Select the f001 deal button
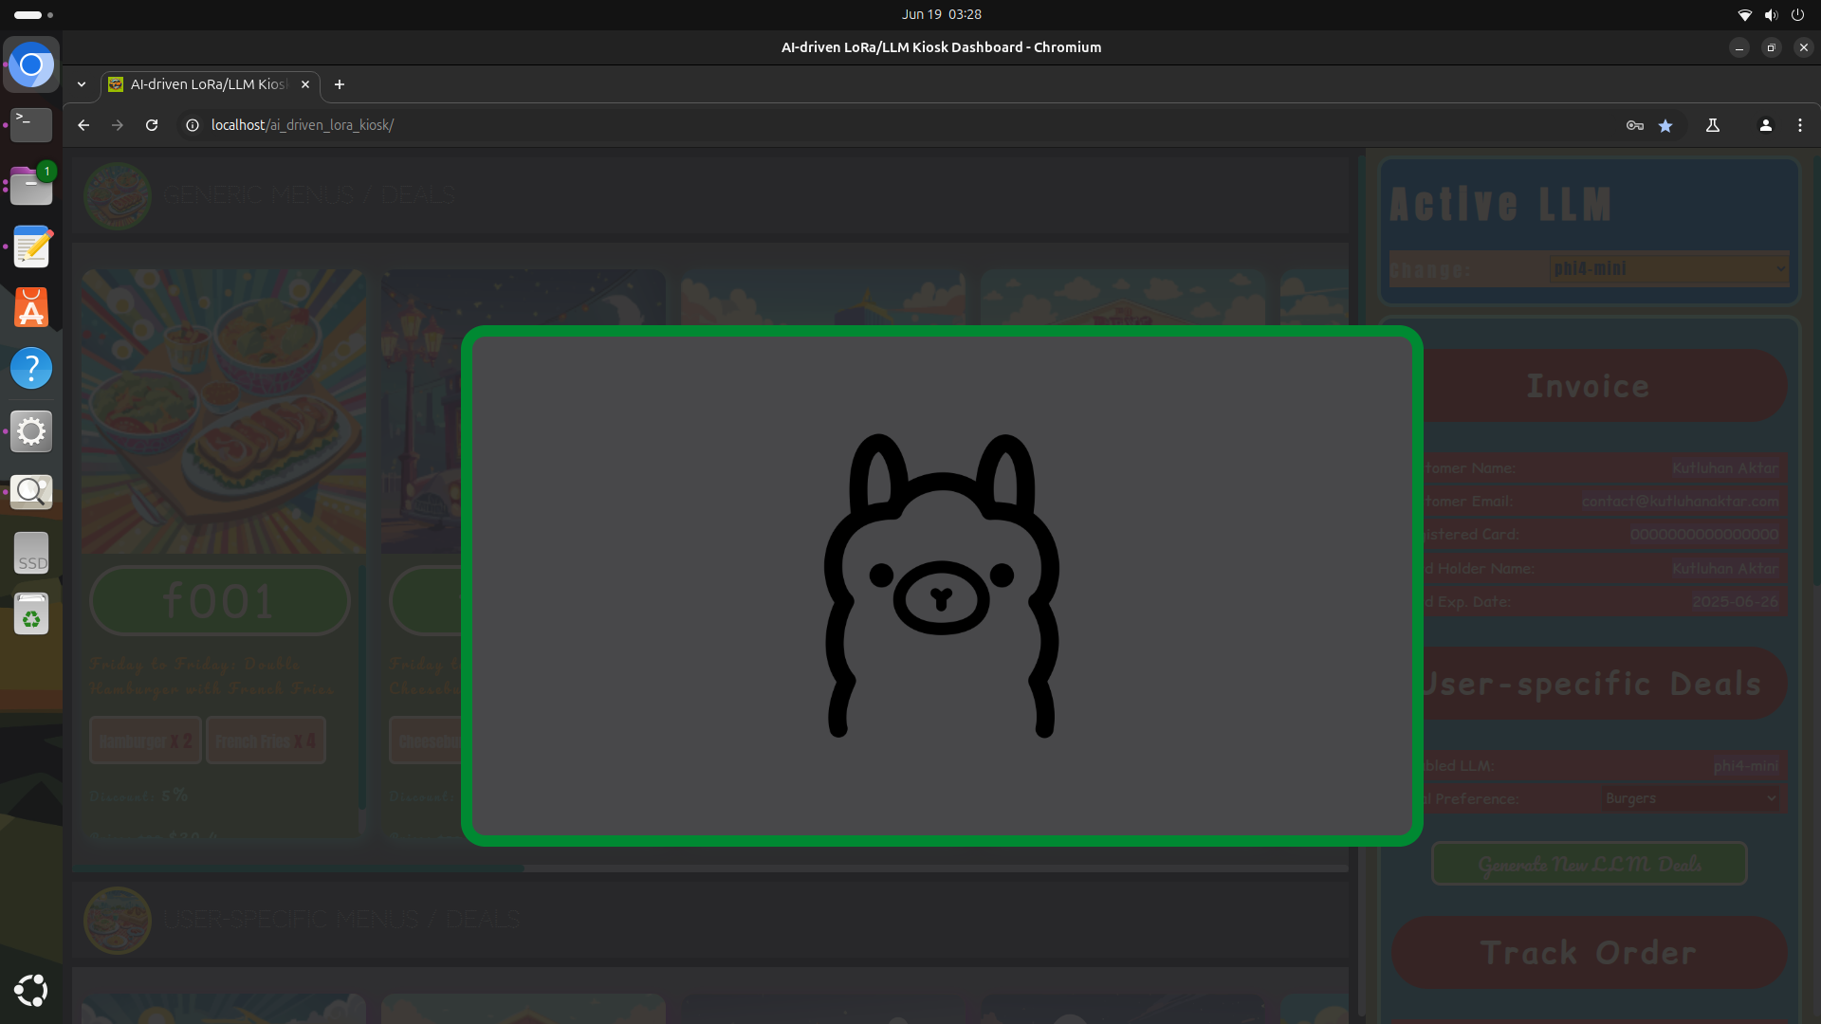1821x1024 pixels. click(220, 601)
